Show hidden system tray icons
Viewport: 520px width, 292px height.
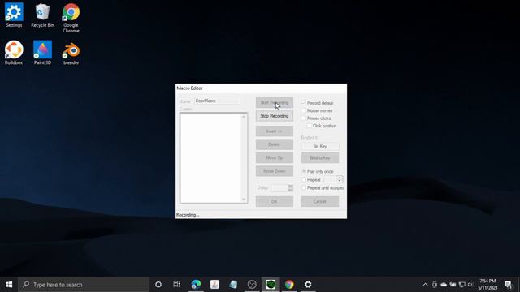[425, 285]
